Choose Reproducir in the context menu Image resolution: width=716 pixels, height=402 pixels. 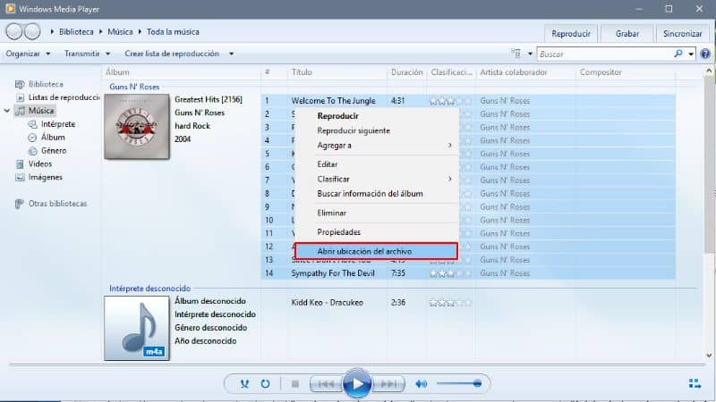[377, 116]
